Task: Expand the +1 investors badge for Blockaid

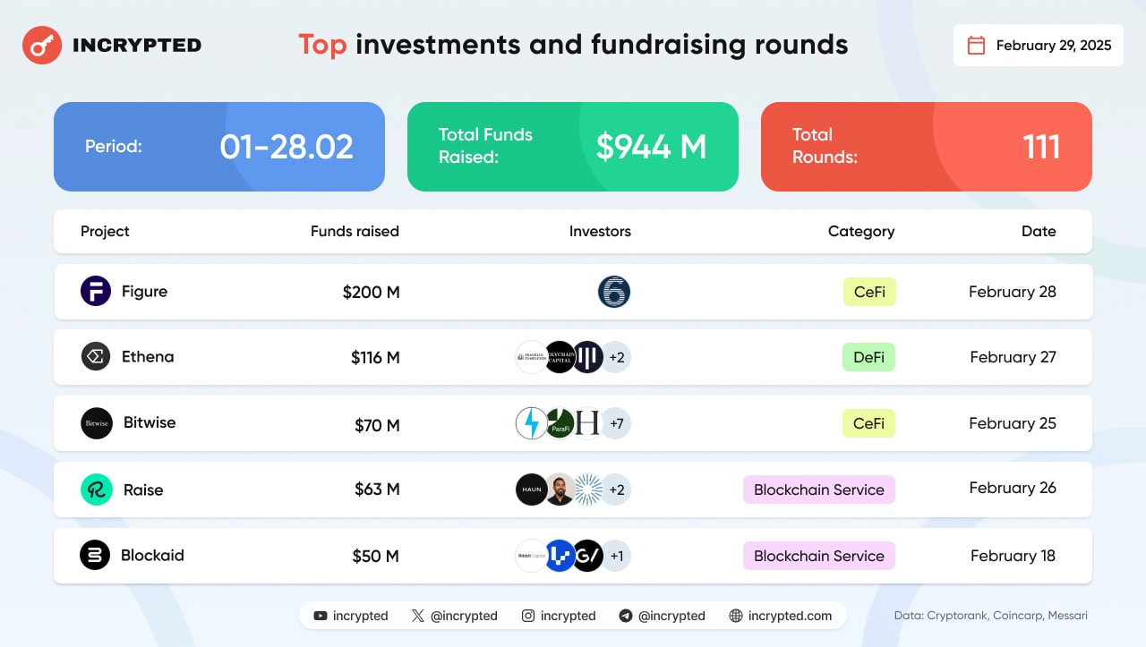Action: point(616,556)
